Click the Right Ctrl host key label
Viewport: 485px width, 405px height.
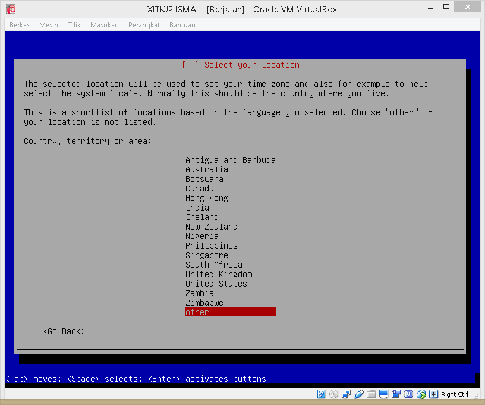(x=454, y=394)
